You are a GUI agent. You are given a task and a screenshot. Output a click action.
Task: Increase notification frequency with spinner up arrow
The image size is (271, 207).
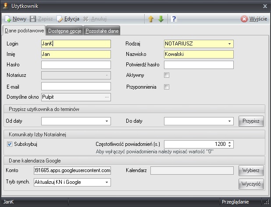[230, 142]
